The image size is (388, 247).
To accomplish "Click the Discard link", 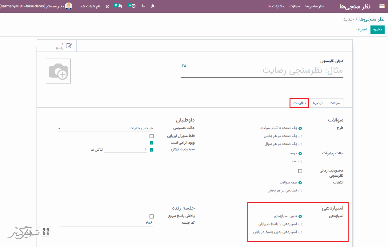I will pyautogui.click(x=362, y=29).
